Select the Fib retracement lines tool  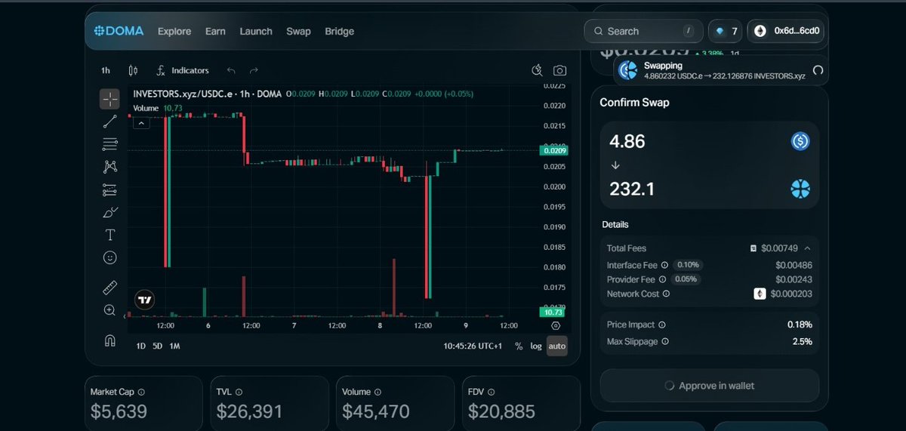109,143
